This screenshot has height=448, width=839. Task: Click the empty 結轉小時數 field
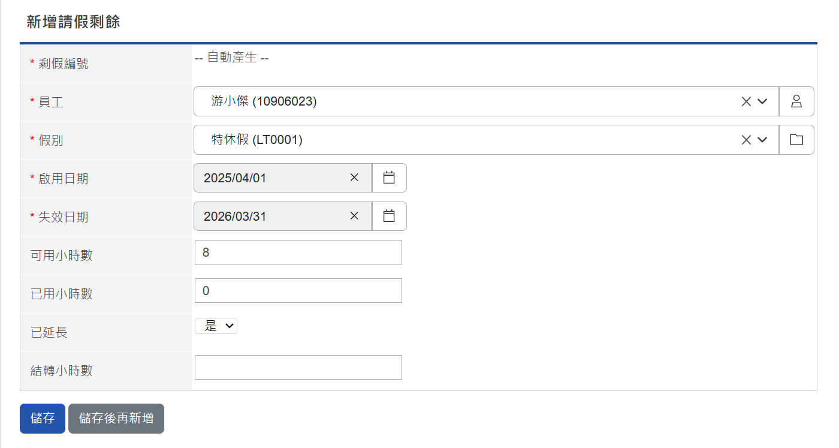[x=298, y=368]
